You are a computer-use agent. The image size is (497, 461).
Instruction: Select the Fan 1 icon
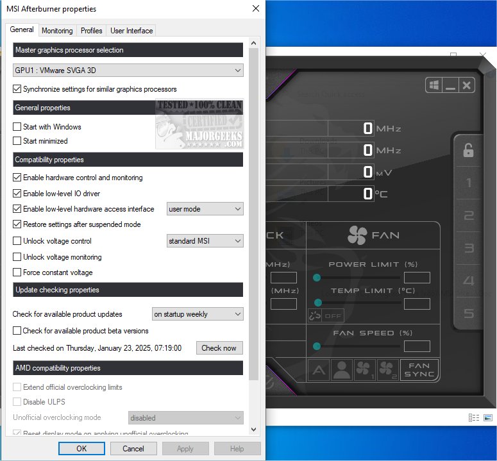[x=364, y=370]
